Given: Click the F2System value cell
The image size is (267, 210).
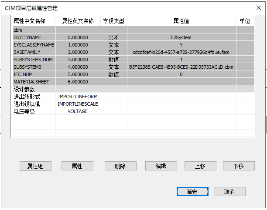Looking at the screenshot, I should pyautogui.click(x=181, y=37).
